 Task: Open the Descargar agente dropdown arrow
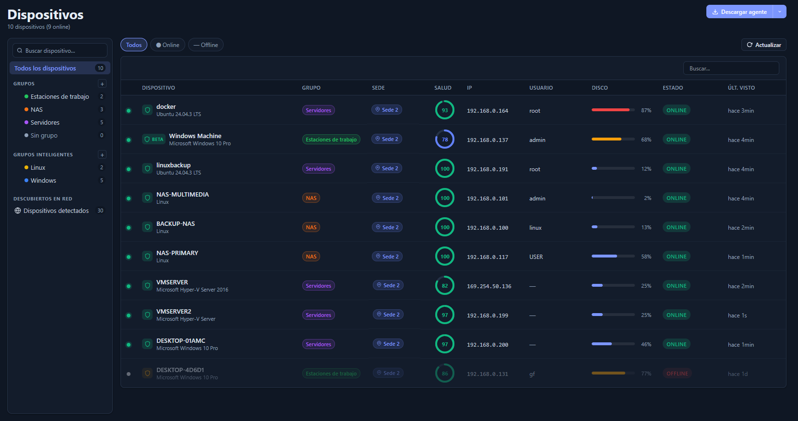(779, 12)
